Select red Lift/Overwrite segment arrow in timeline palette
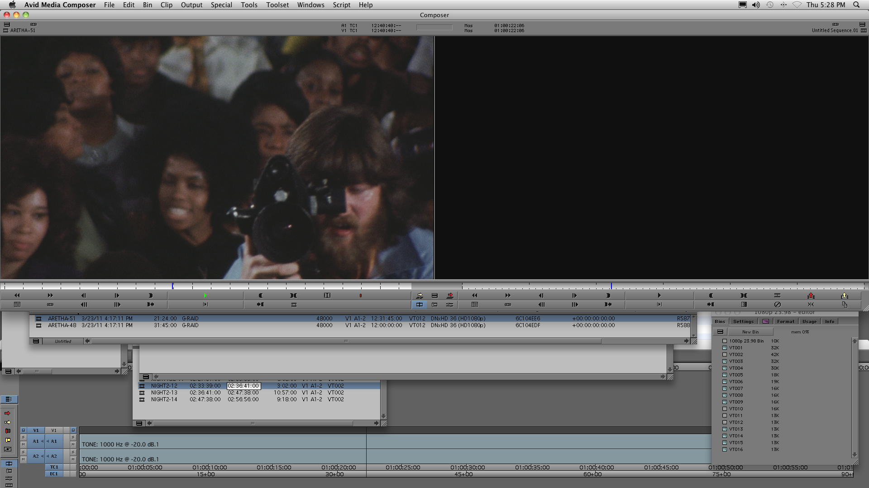The width and height of the screenshot is (869, 488). click(7, 413)
